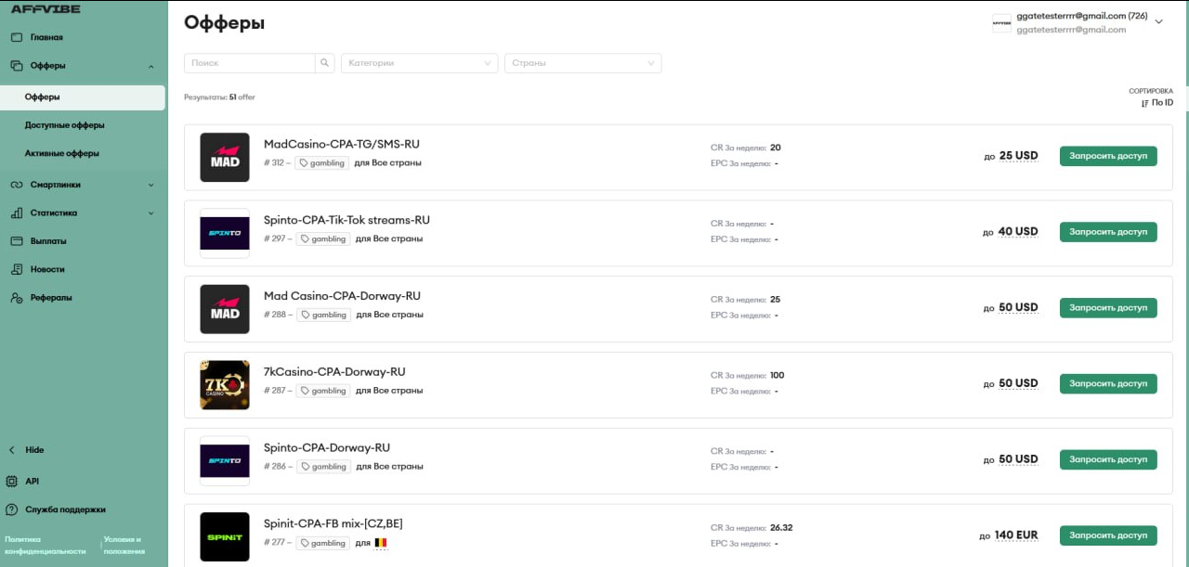Click the Статистика chart icon

tap(16, 213)
